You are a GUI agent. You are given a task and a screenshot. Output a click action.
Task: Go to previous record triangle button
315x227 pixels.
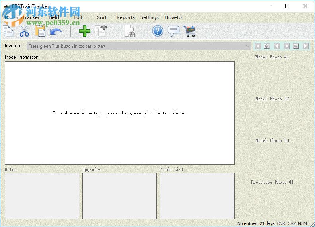click(277, 46)
